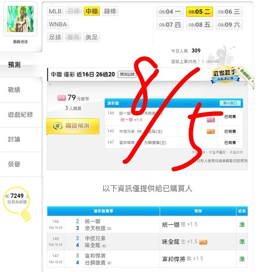Image resolution: width=261 pixels, height=272 pixels.
Task: Switch to date 08/06 三
Action: (x=229, y=12)
